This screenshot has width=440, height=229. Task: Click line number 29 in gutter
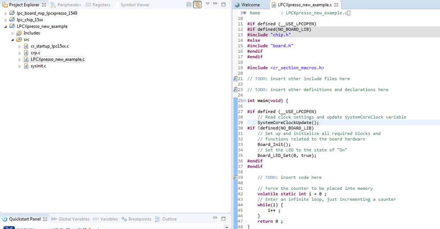point(240,123)
